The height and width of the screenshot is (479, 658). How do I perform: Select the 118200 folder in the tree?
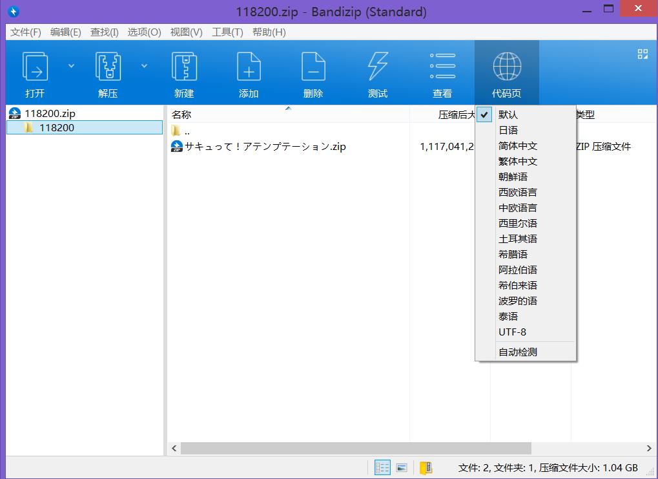pyautogui.click(x=57, y=128)
